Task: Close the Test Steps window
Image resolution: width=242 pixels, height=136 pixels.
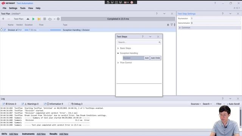Action: tap(158, 37)
